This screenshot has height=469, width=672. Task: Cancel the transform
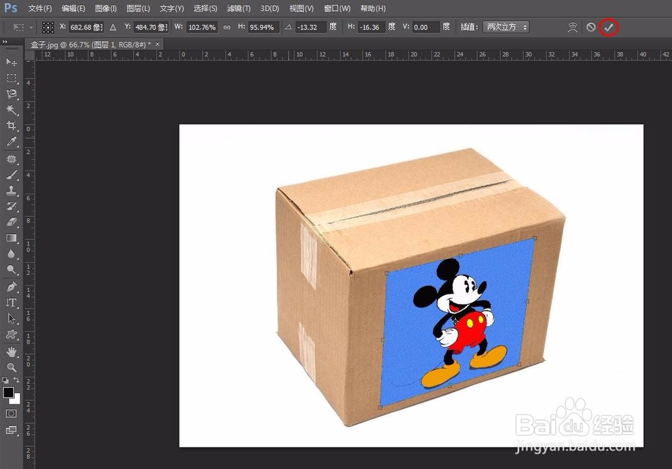[591, 28]
